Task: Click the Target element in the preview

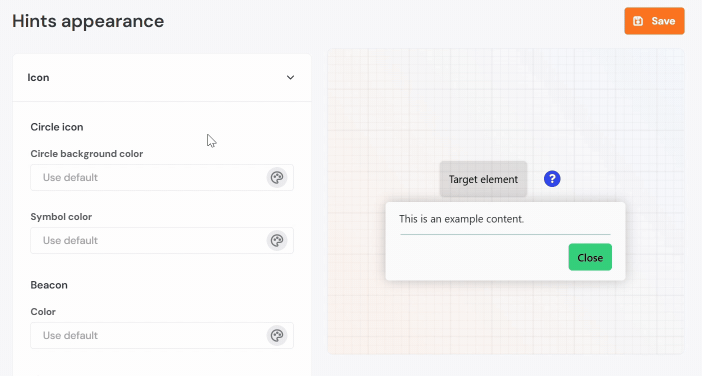Action: pyautogui.click(x=483, y=179)
